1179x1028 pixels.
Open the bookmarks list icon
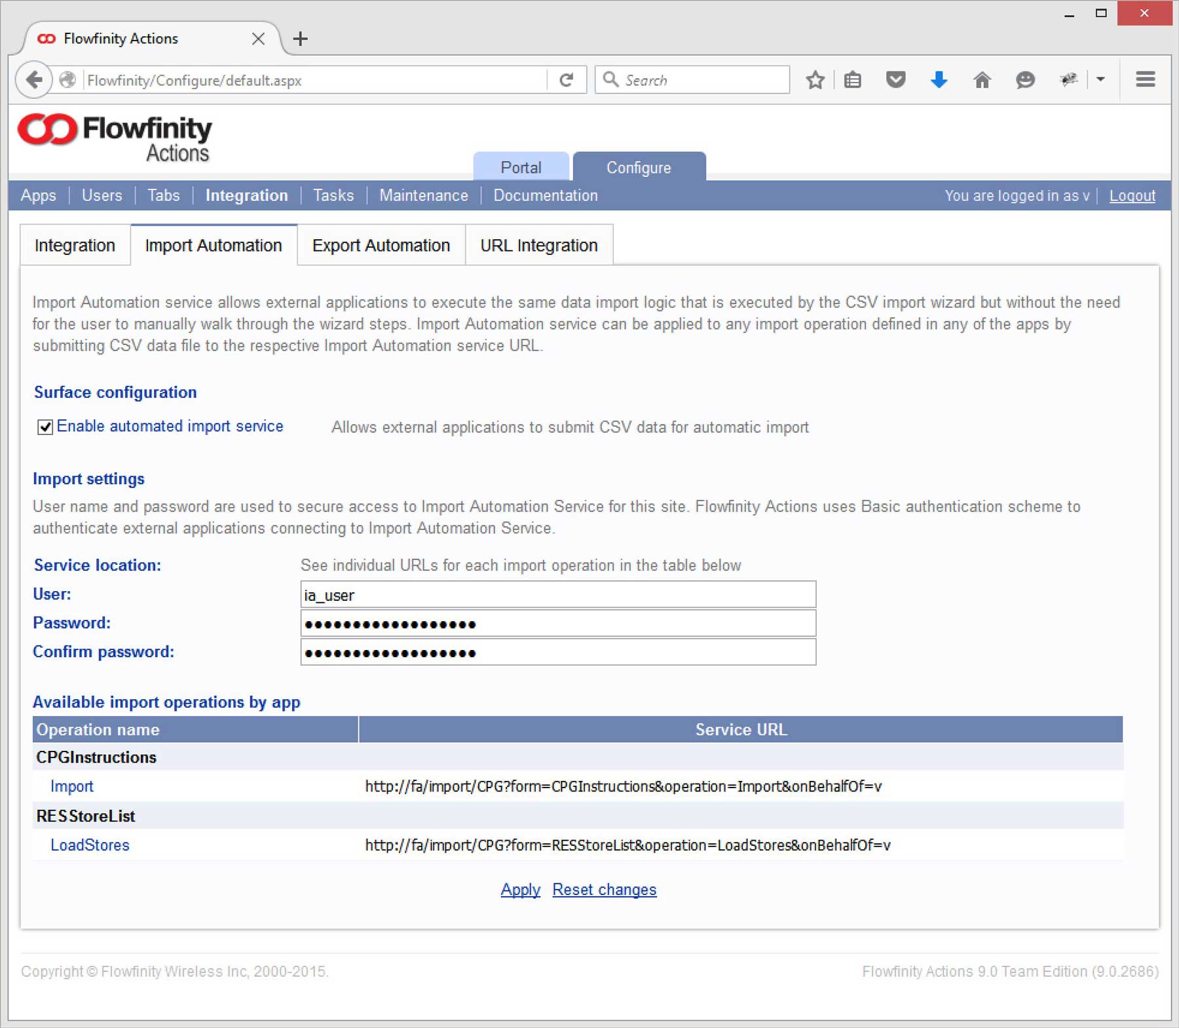pyautogui.click(x=852, y=80)
